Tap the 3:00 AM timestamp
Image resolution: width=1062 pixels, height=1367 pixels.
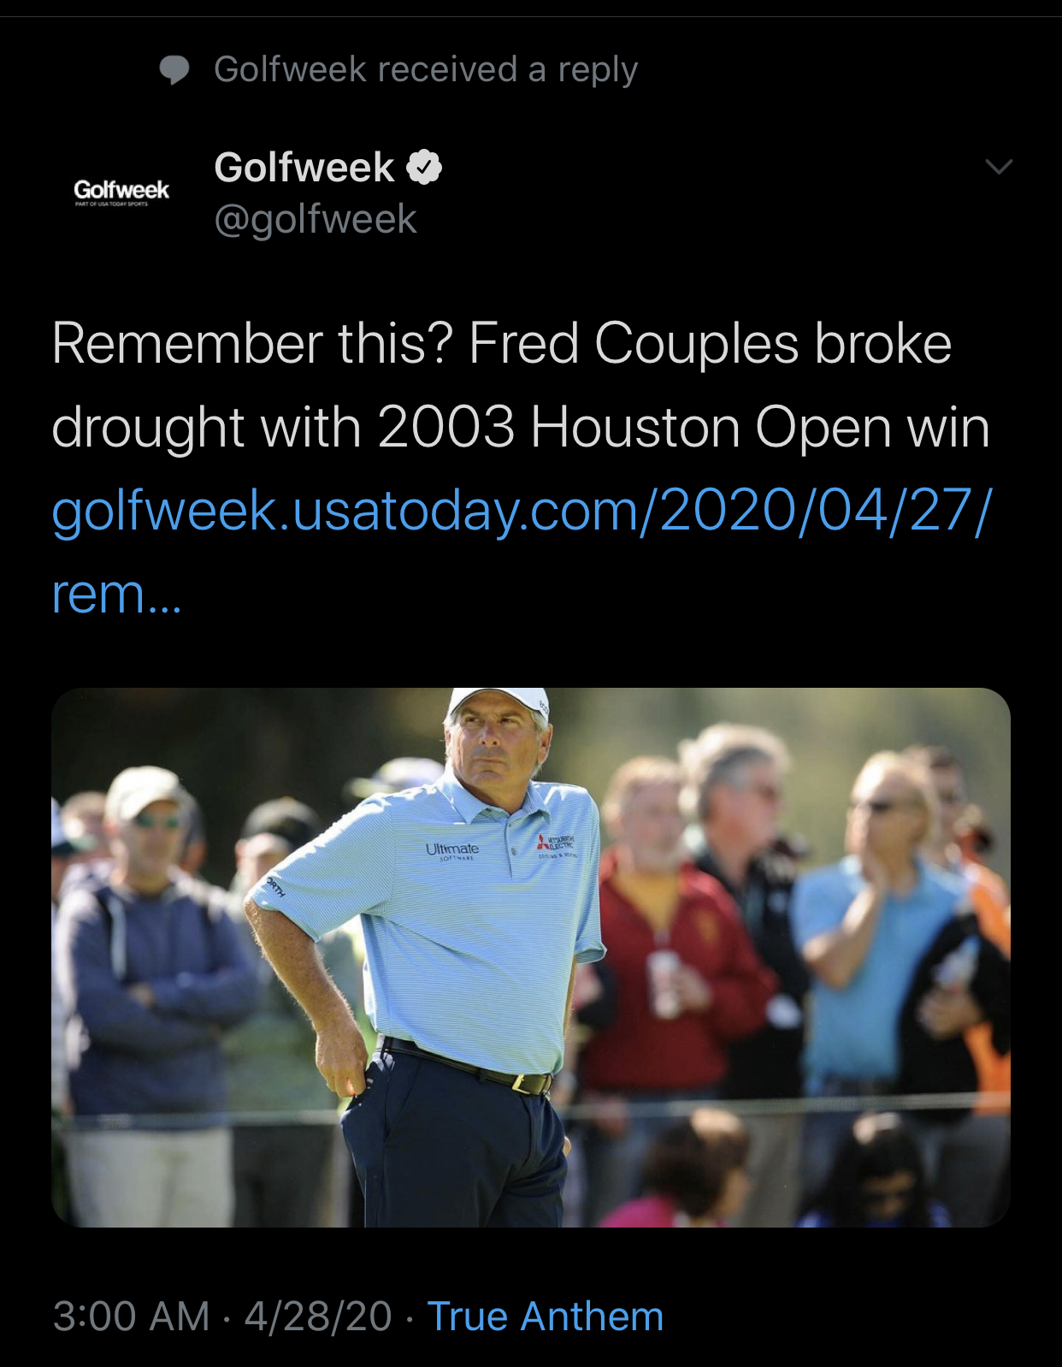(x=131, y=1316)
